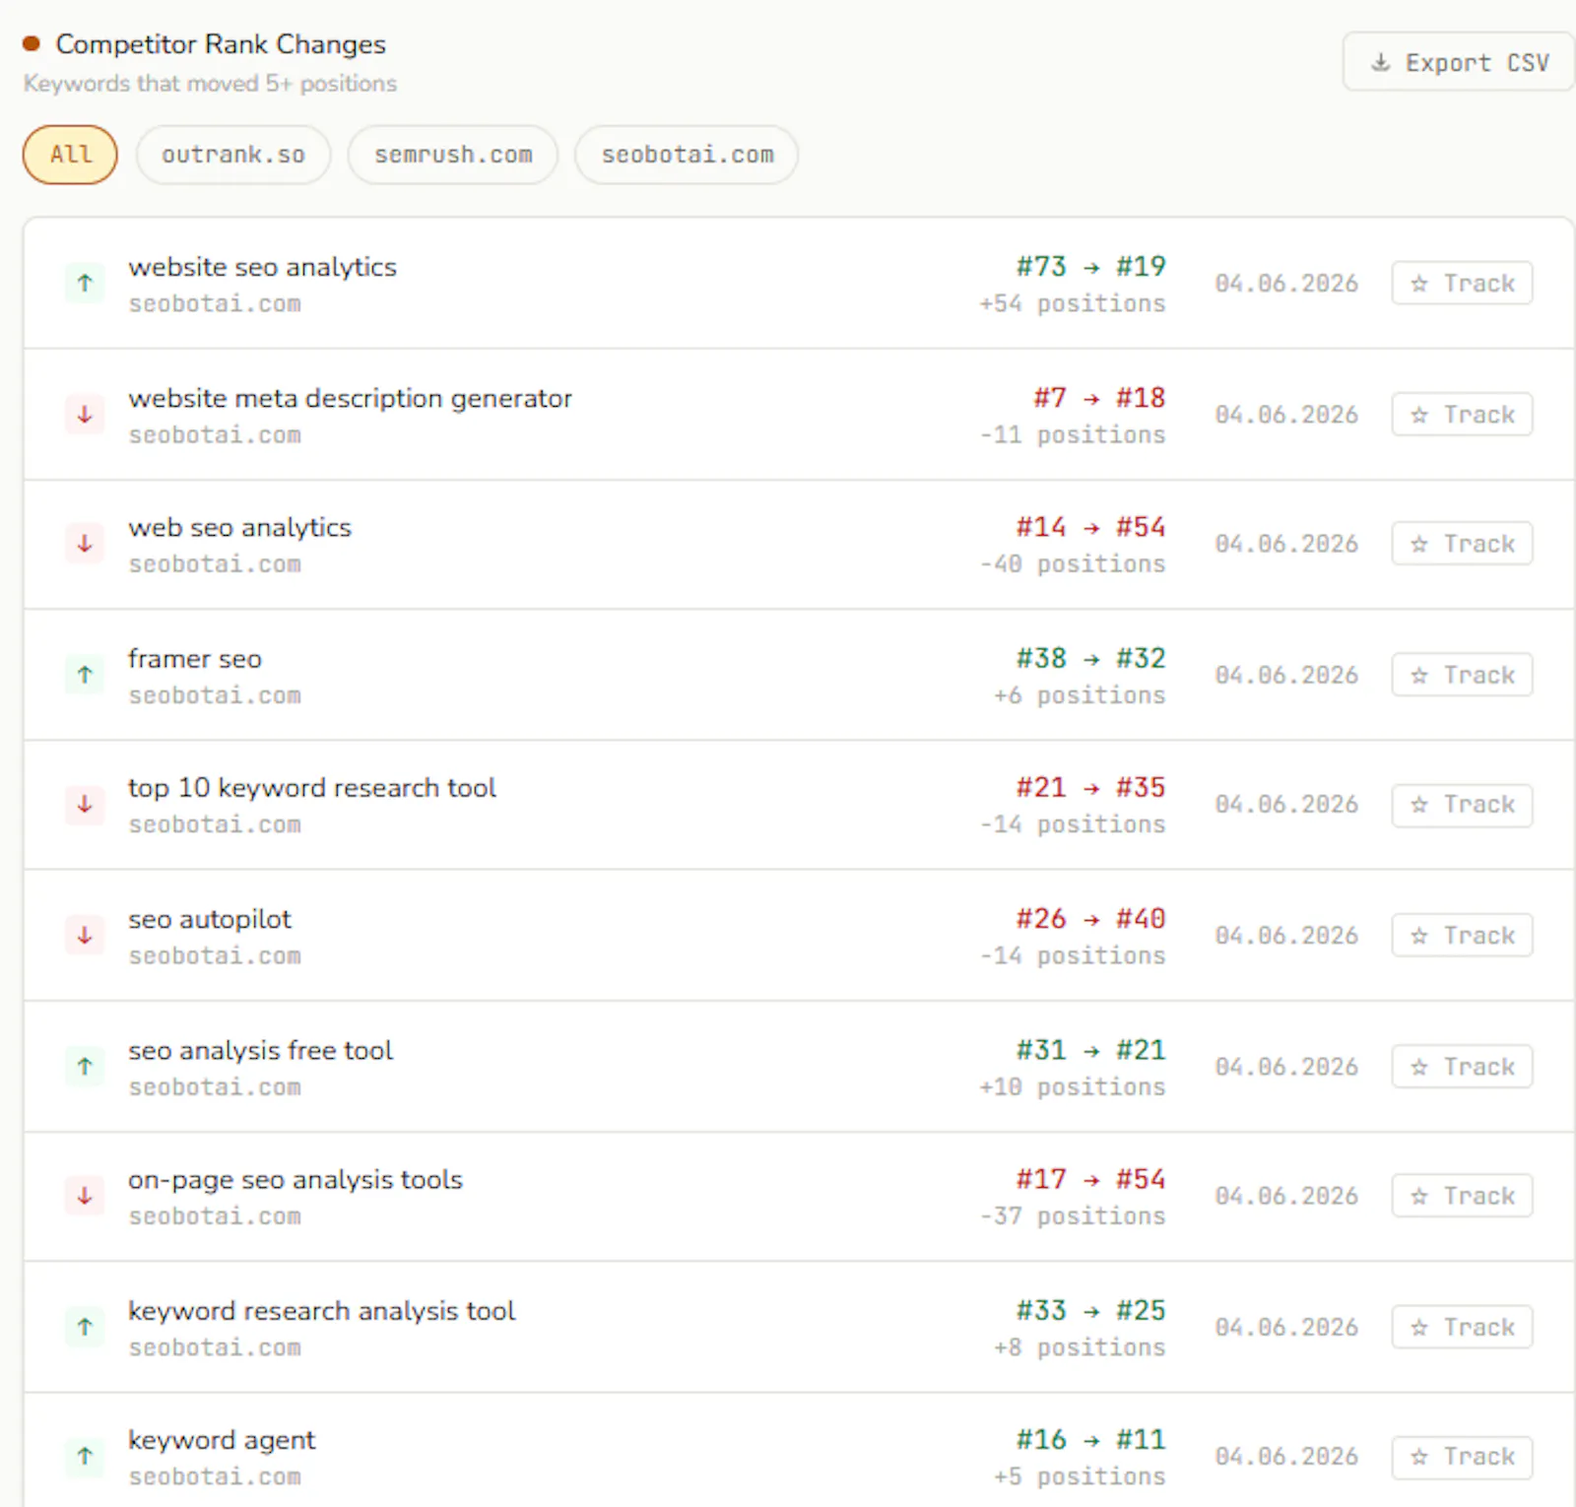
Task: Click the web seo analytics keyword text
Action: [x=239, y=528]
